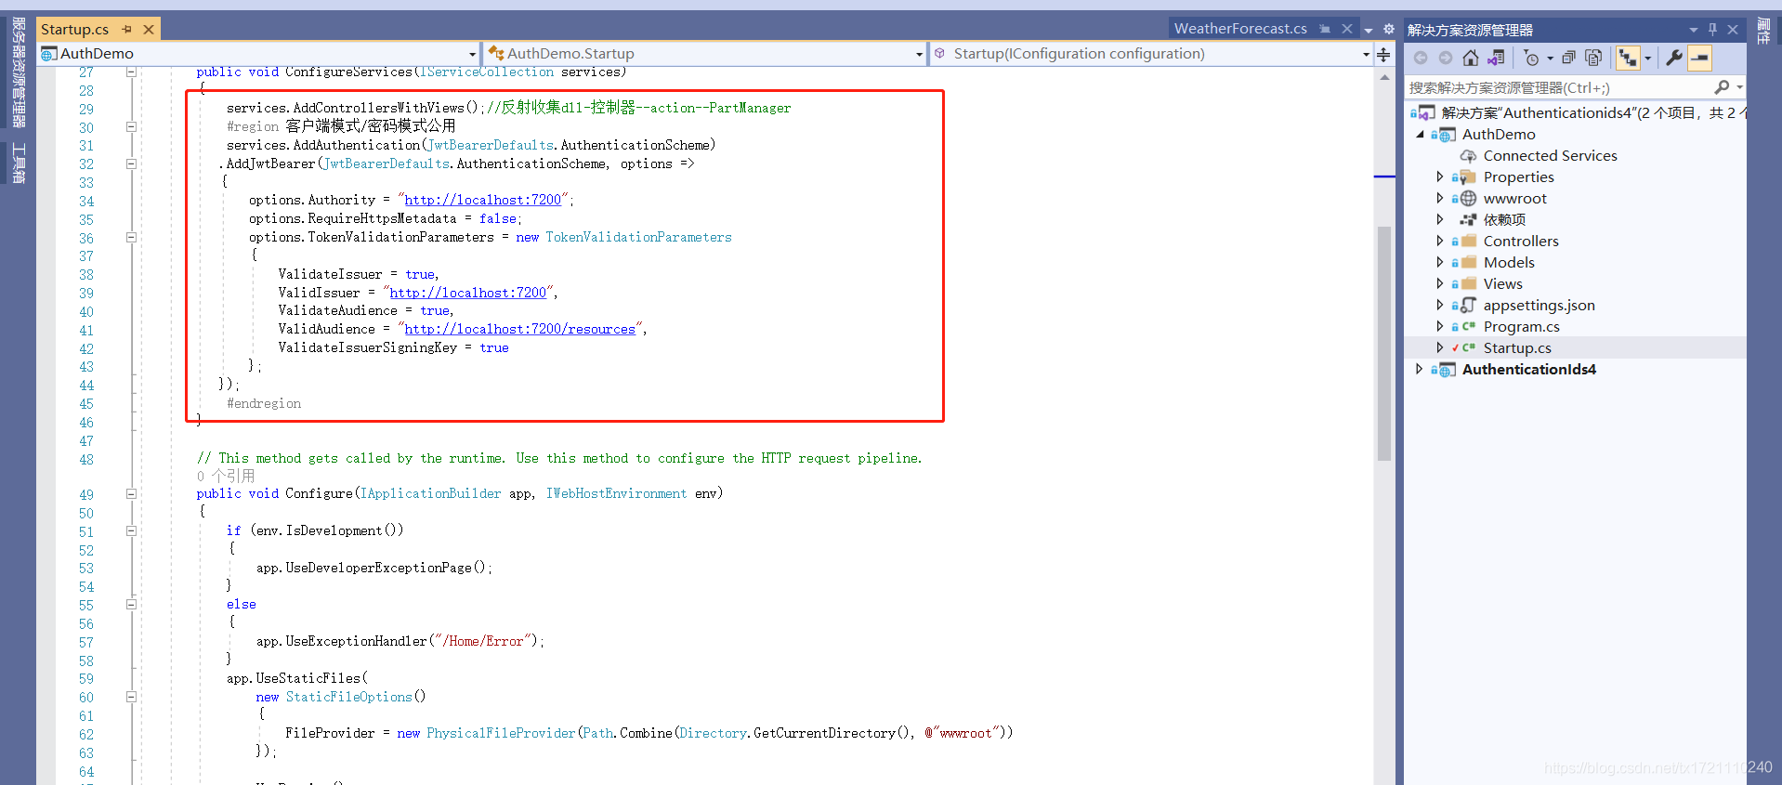Click the Home icon in Solution Explorer toolbar
Screen dimensions: 1782x785
click(1471, 58)
